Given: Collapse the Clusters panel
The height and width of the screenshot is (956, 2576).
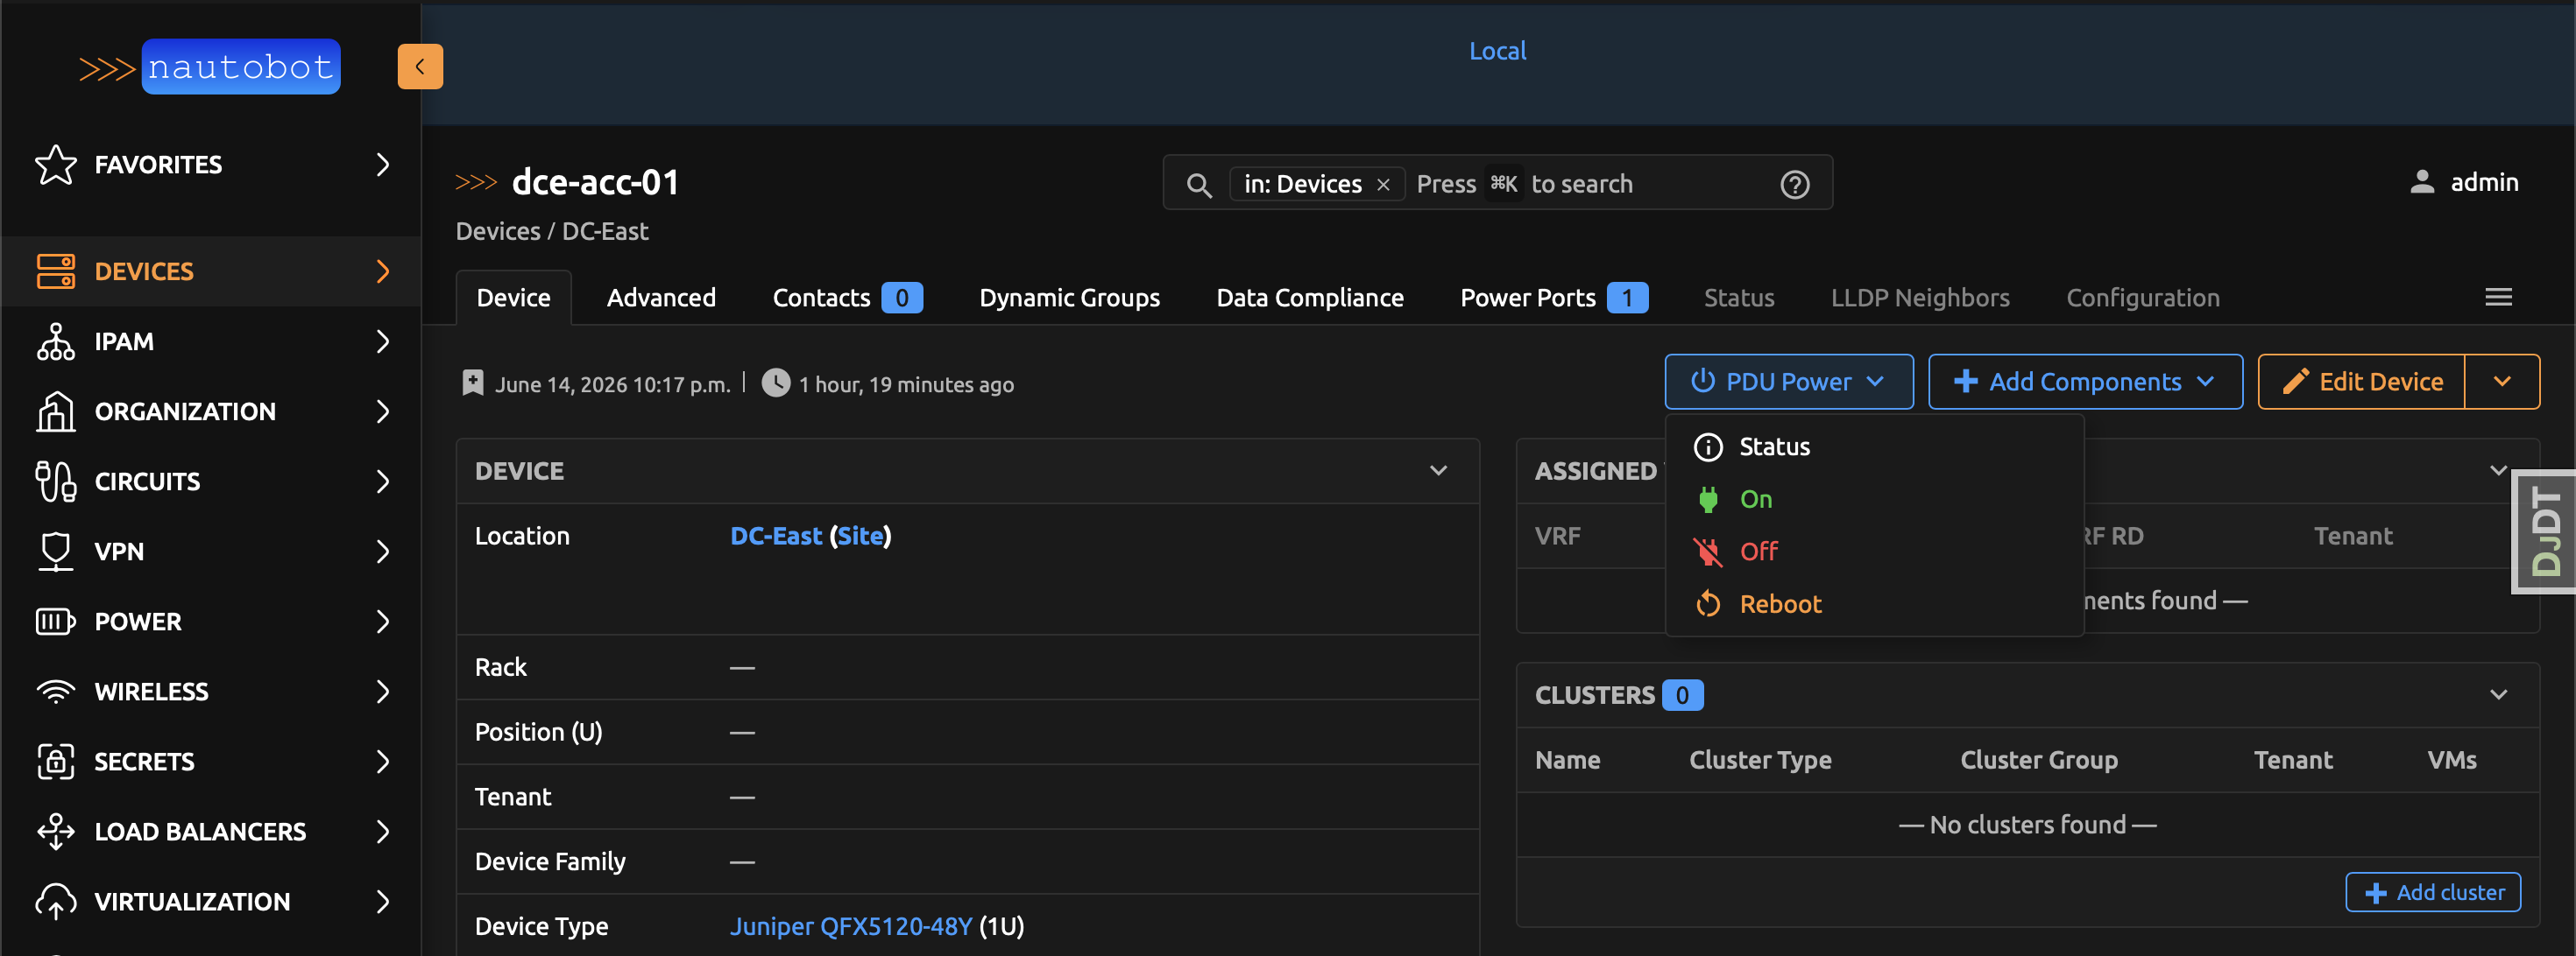Looking at the screenshot, I should 2498,695.
